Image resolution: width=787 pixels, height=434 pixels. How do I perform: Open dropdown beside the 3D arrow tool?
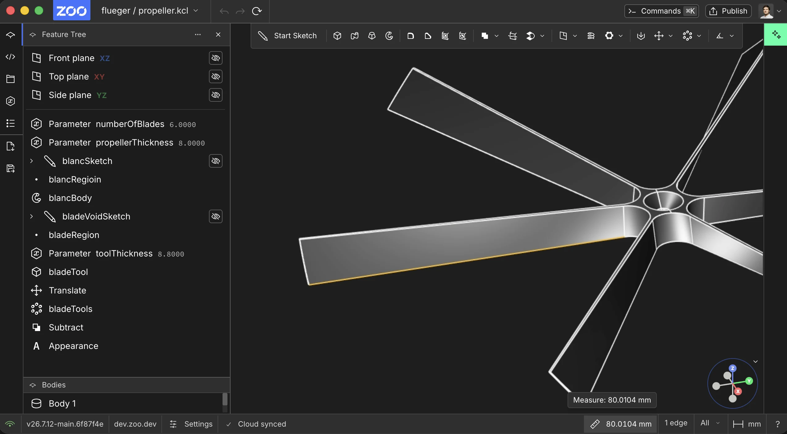[542, 36]
